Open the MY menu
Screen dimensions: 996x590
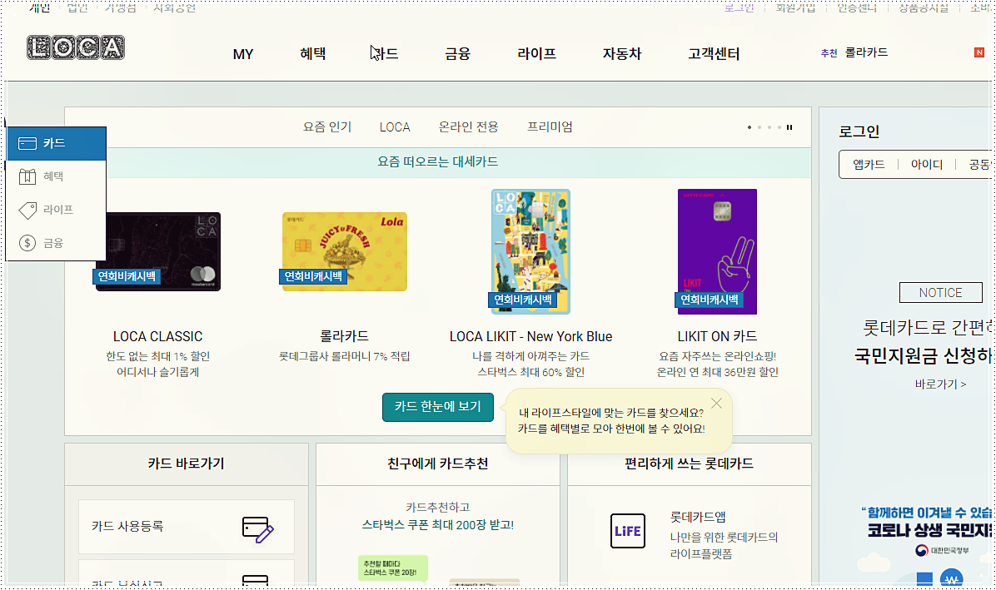coord(243,55)
